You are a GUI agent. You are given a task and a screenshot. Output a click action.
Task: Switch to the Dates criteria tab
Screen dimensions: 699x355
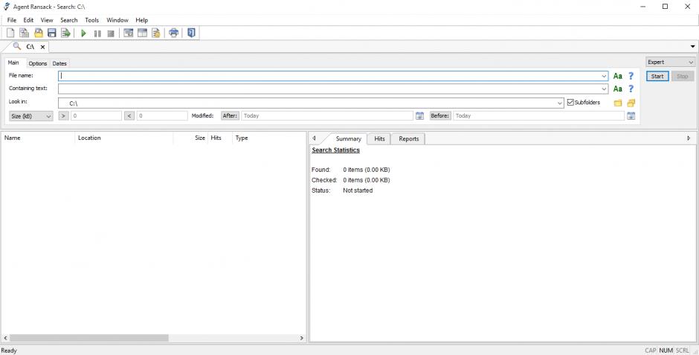click(59, 63)
